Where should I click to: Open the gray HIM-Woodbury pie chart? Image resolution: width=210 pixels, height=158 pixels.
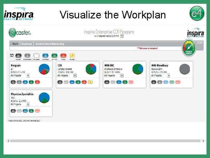(x=185, y=69)
